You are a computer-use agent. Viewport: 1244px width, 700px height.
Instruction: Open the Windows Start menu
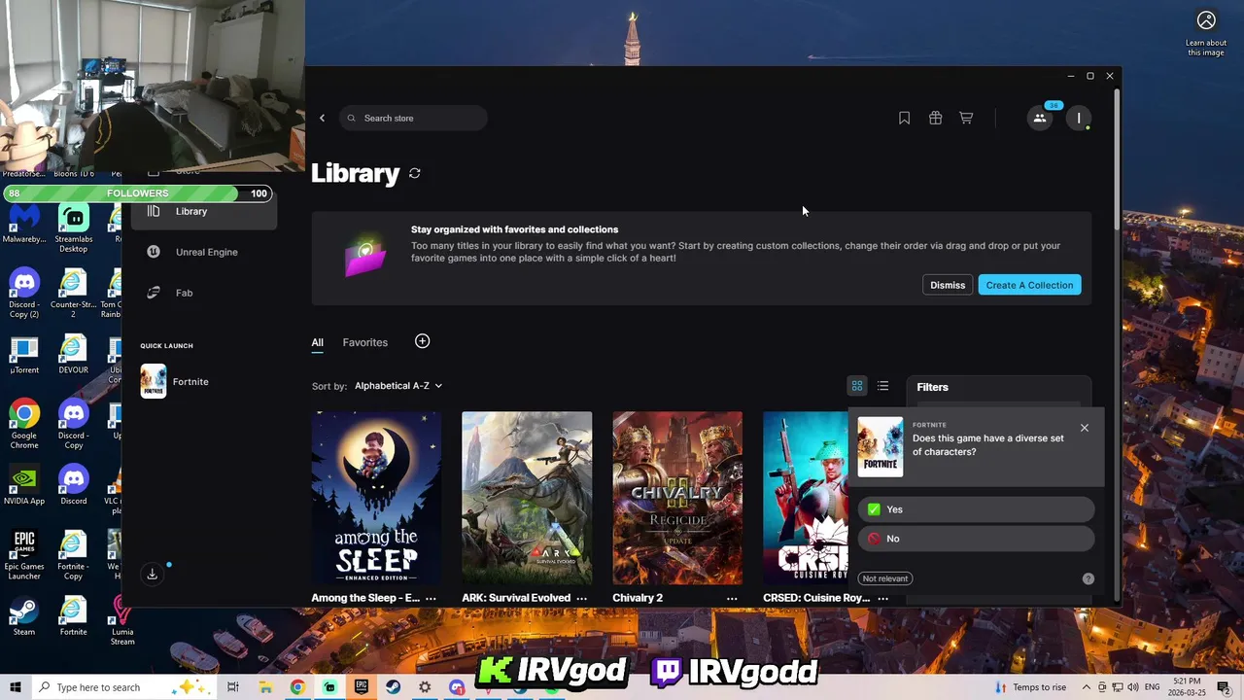click(x=16, y=687)
